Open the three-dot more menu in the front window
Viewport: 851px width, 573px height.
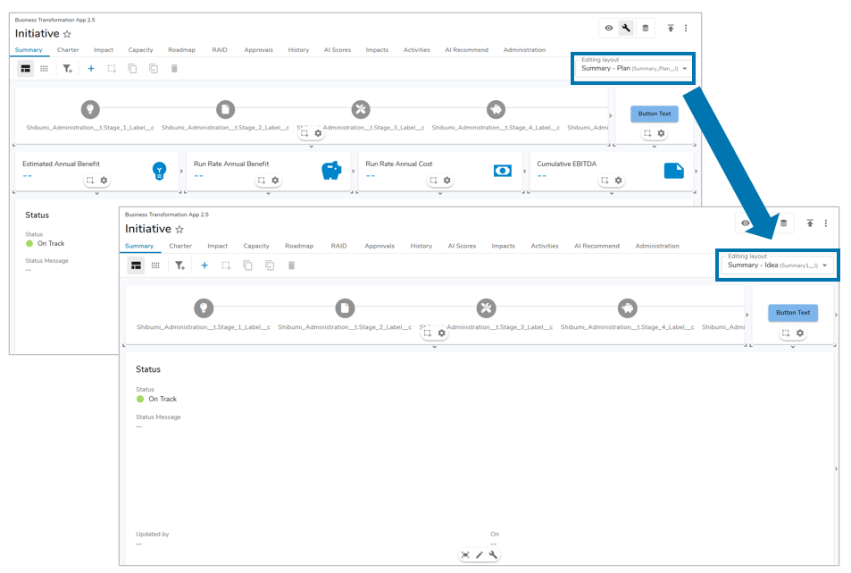point(825,223)
